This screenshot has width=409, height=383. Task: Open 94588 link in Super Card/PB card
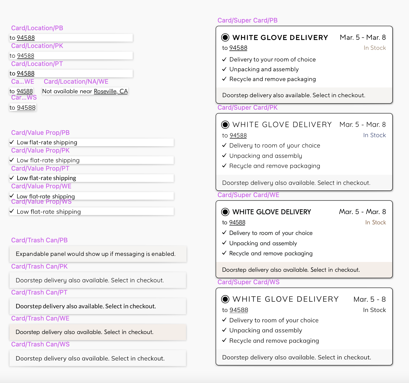click(x=238, y=48)
